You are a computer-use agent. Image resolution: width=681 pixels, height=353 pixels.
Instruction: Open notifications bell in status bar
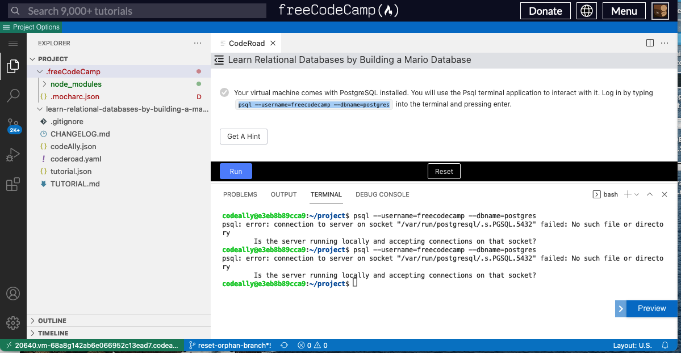tap(665, 345)
